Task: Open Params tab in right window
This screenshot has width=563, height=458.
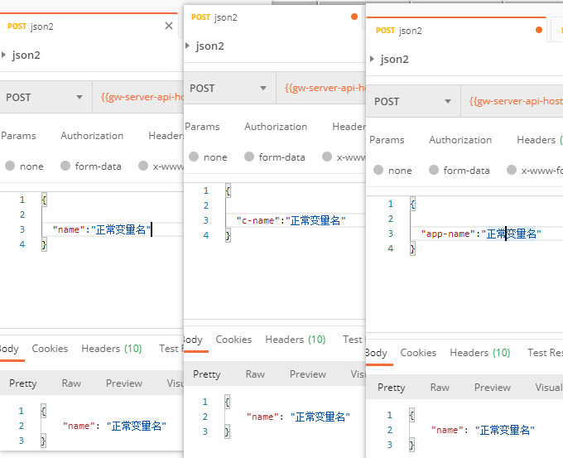Action: click(x=387, y=140)
